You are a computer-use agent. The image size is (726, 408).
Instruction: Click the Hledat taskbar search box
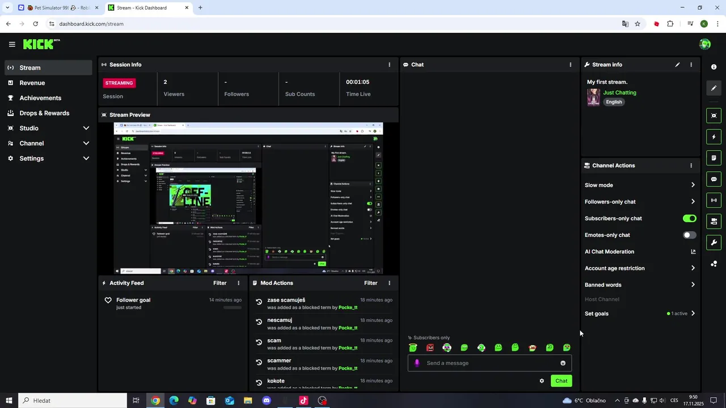pyautogui.click(x=71, y=401)
